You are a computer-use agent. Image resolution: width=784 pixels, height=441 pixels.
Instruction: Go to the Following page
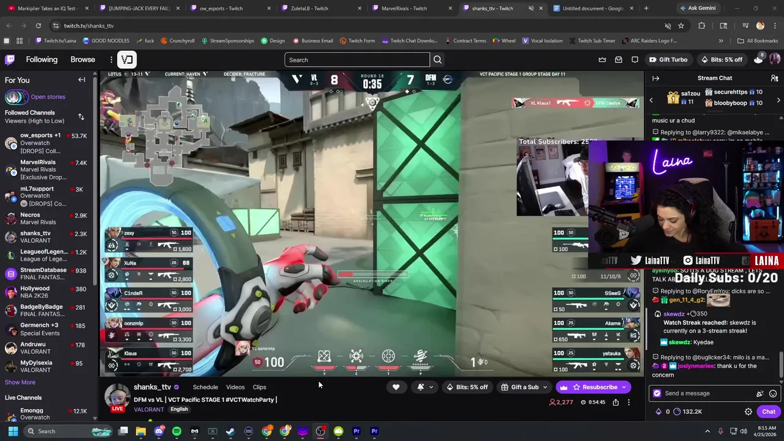tap(42, 59)
